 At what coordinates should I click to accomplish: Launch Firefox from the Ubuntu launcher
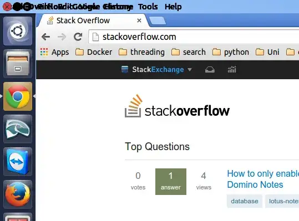(18, 194)
